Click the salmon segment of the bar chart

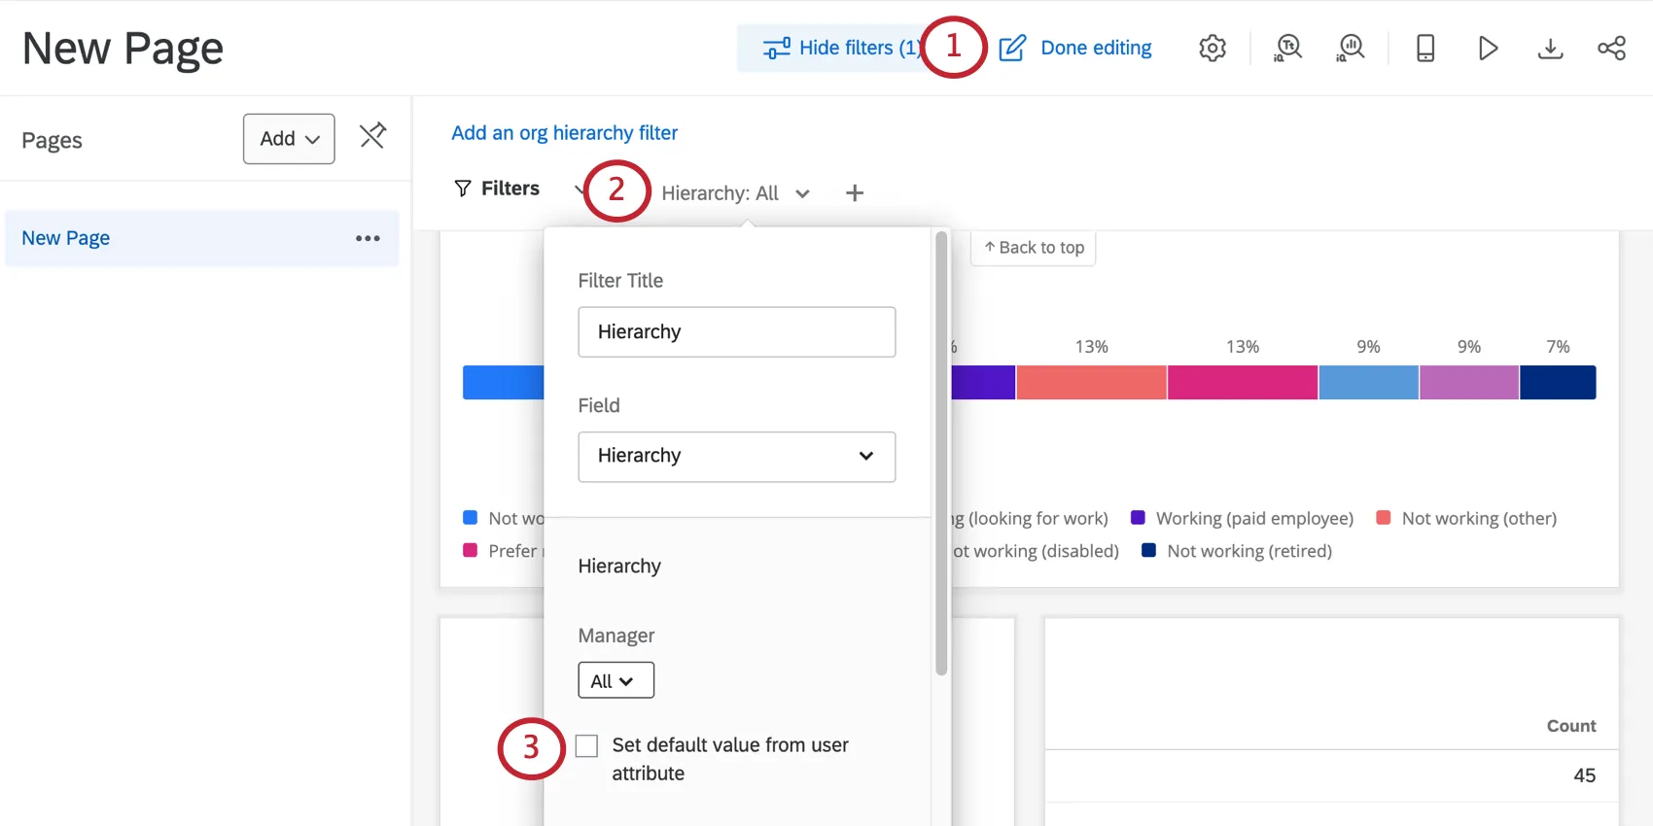tap(1091, 382)
